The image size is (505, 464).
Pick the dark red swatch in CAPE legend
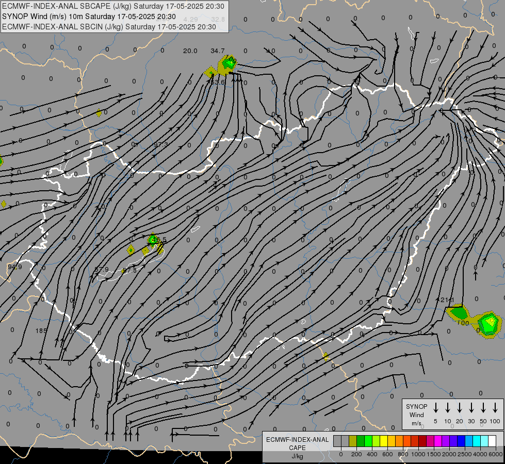422,441
